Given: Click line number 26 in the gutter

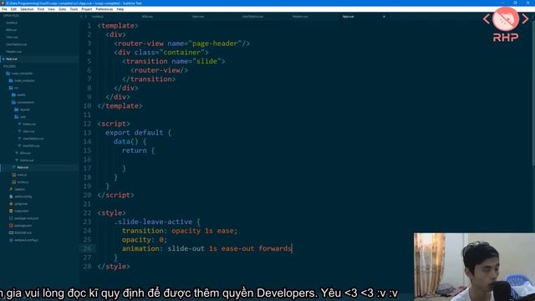Looking at the screenshot, I should [87, 248].
